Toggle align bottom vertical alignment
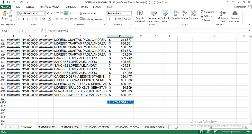252x134 pixels. click(65, 13)
